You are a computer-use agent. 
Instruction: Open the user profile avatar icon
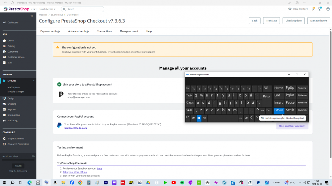pos(328,9)
